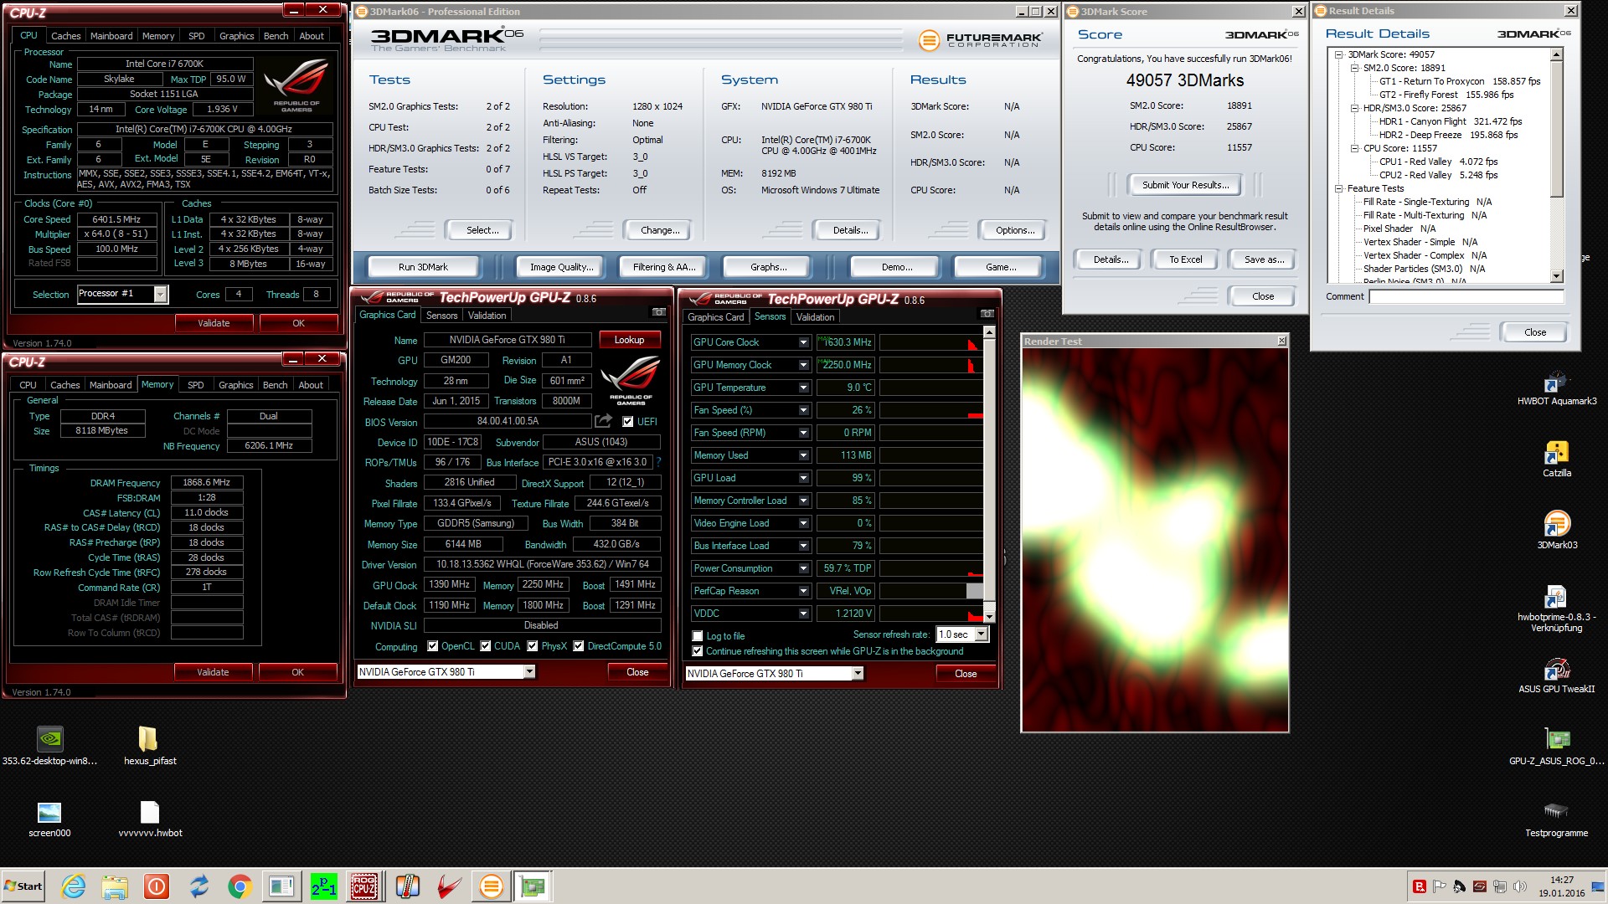
Task: Switch to Mainboard tab in upper CPU-Z window
Action: coord(111,36)
